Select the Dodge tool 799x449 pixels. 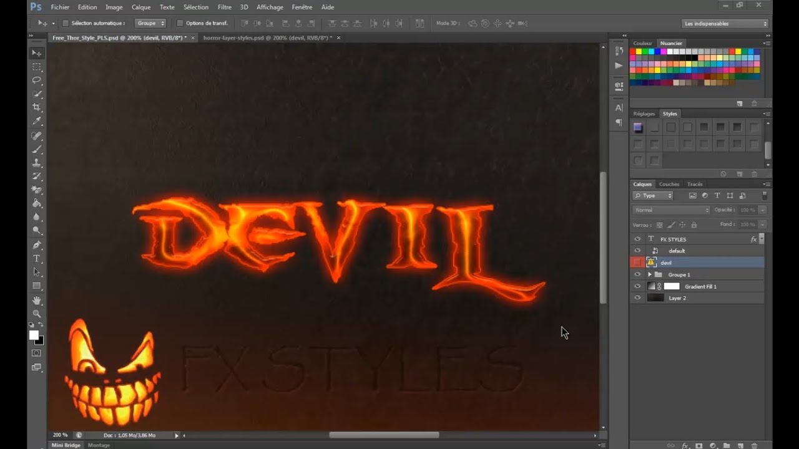point(37,231)
